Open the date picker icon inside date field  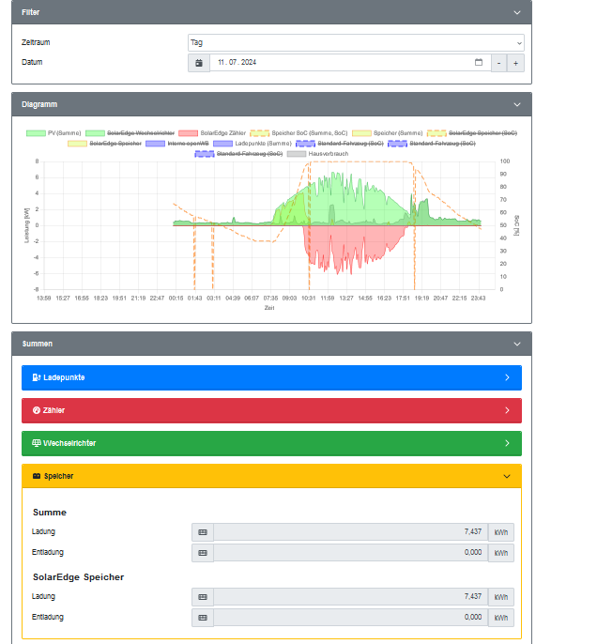click(x=479, y=62)
